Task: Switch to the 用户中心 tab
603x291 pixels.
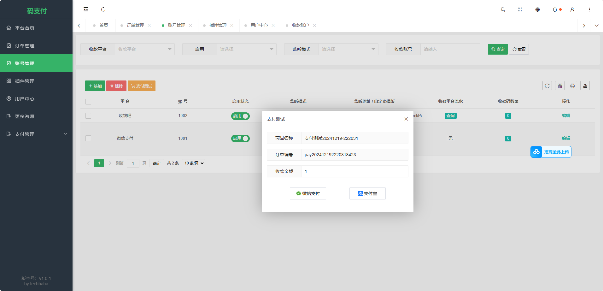Action: (259, 26)
